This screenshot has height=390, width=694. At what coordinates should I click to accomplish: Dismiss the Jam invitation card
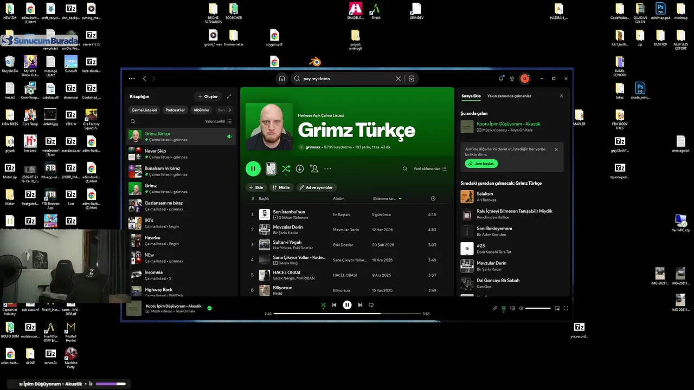[x=556, y=149]
